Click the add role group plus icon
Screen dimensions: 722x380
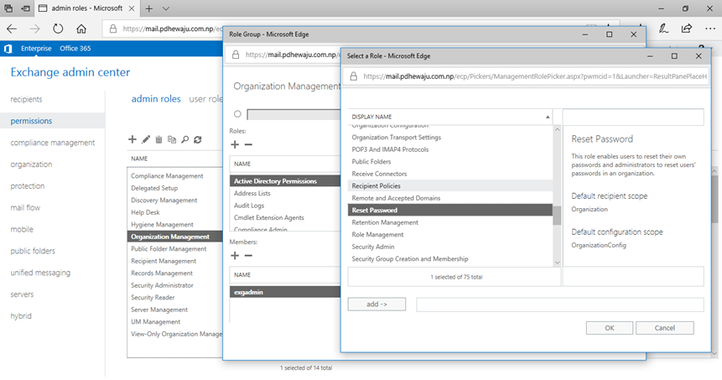[x=132, y=139]
